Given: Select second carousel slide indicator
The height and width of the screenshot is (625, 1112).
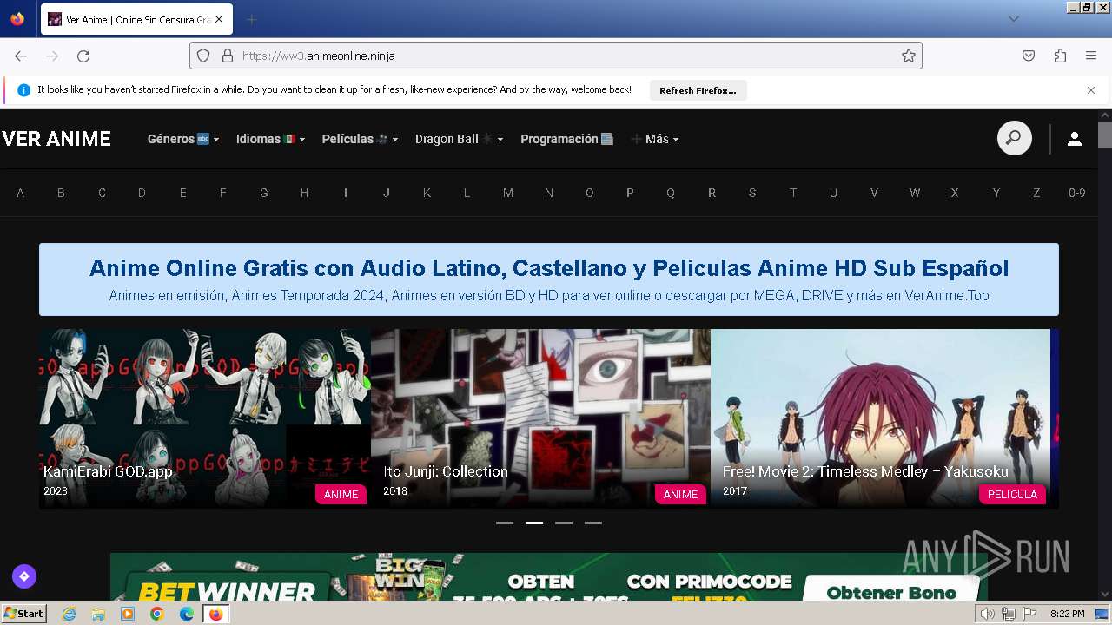Looking at the screenshot, I should click(x=534, y=523).
